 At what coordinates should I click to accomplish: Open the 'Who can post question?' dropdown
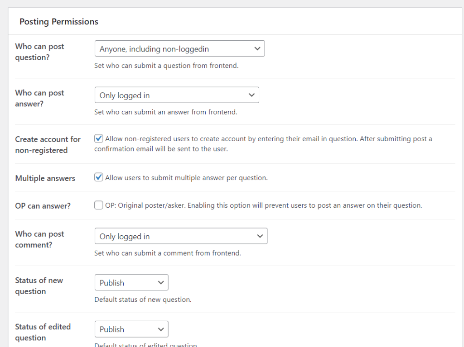(179, 49)
